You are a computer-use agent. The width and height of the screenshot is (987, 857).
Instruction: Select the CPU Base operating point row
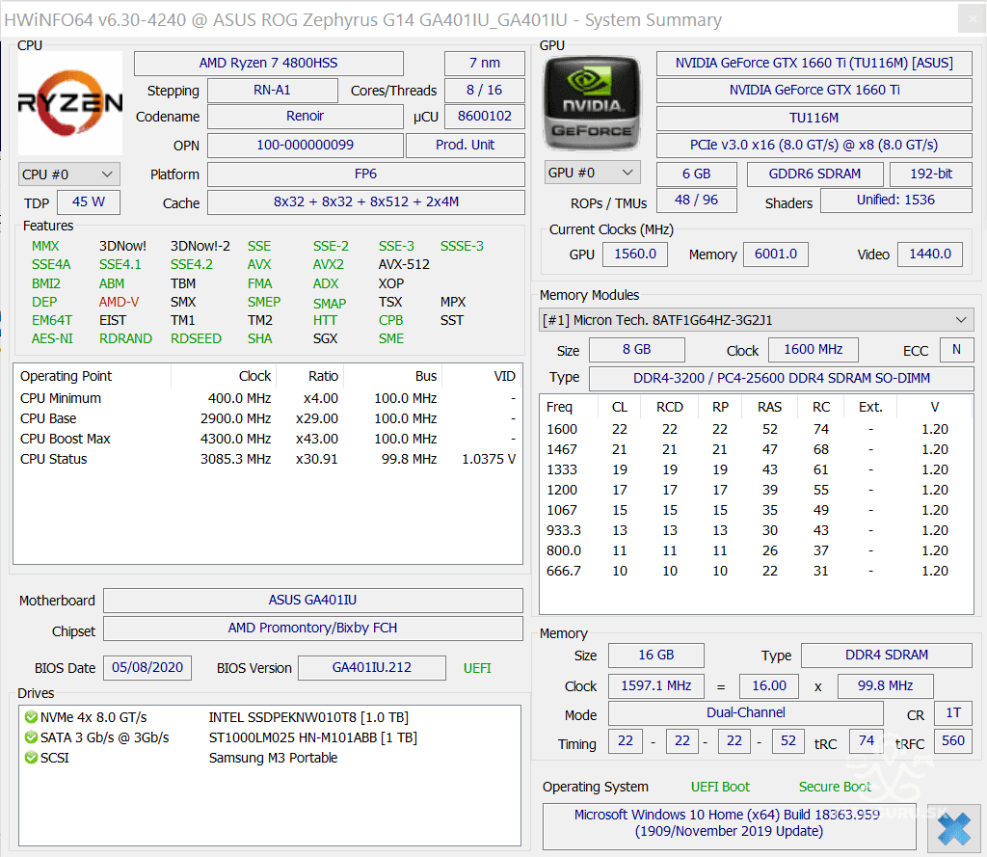click(x=268, y=418)
